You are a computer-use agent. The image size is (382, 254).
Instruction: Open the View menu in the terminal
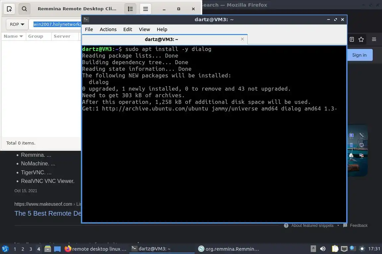click(145, 29)
